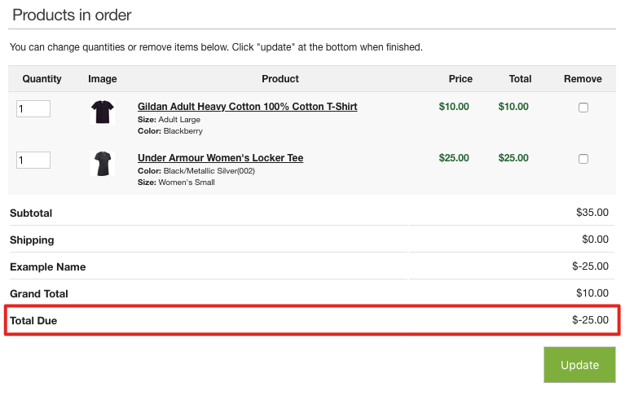Screen dimensions: 625x396
Task: Click the Under Armour tee product thumbnail
Action: click(103, 163)
